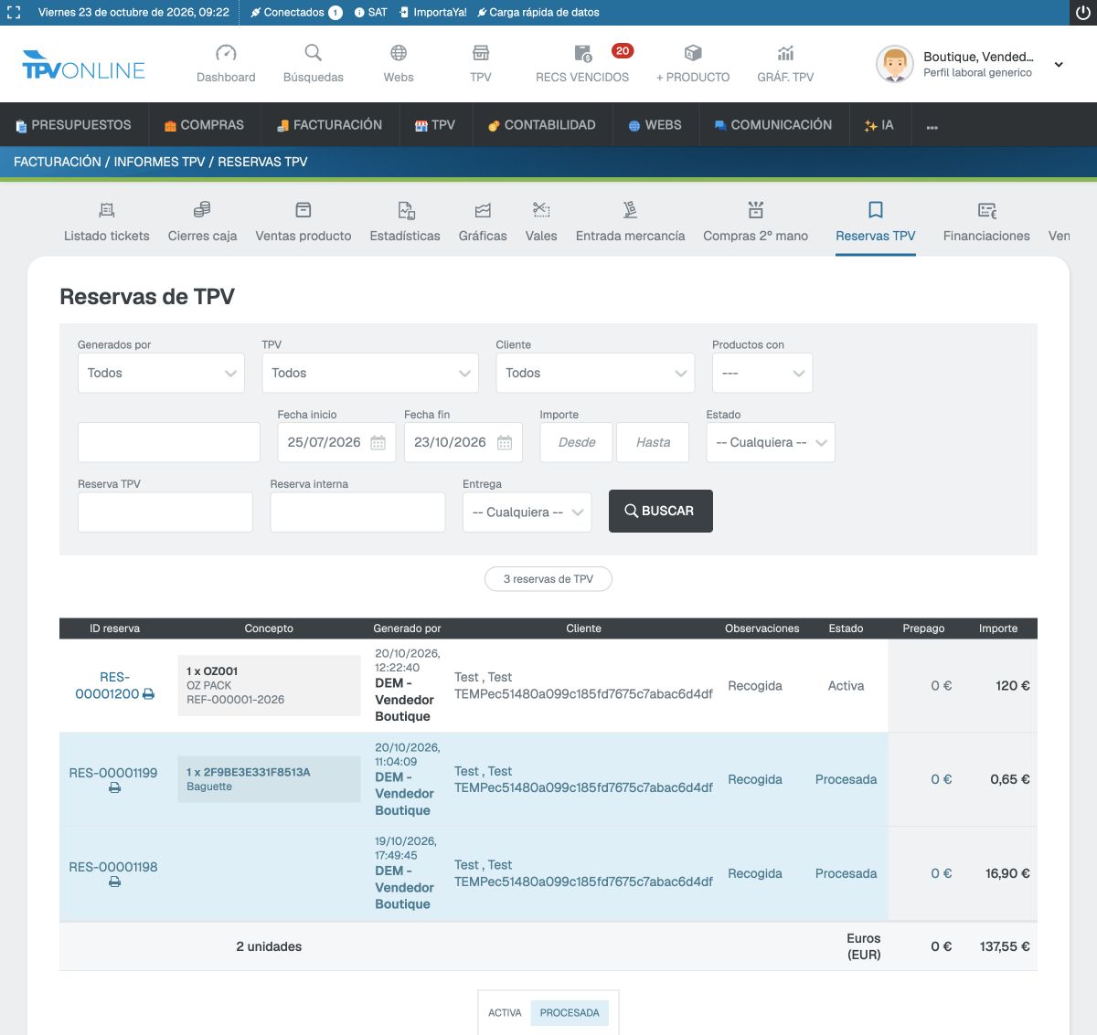This screenshot has height=1035, width=1097.
Task: Expand the user profile chevron
Action: coord(1059,65)
